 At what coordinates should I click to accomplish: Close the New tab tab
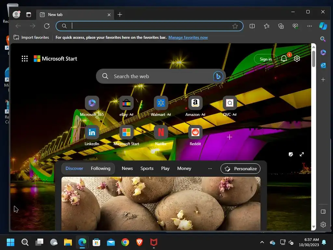tap(109, 15)
